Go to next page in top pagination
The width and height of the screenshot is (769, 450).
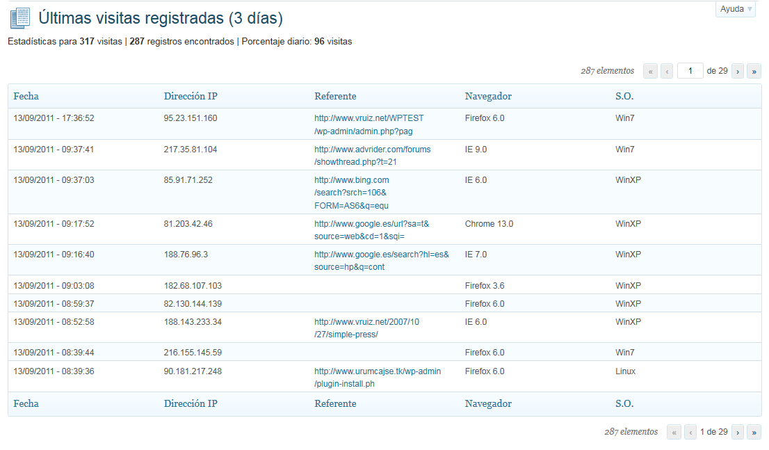pos(738,71)
